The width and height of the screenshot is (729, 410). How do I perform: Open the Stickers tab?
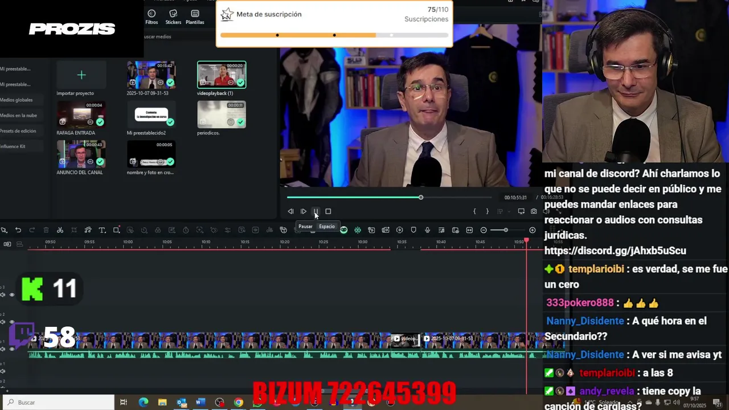[173, 17]
